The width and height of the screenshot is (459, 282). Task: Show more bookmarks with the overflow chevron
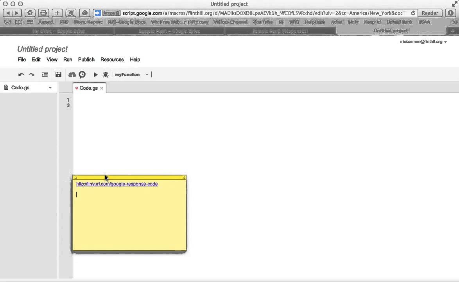pos(455,22)
